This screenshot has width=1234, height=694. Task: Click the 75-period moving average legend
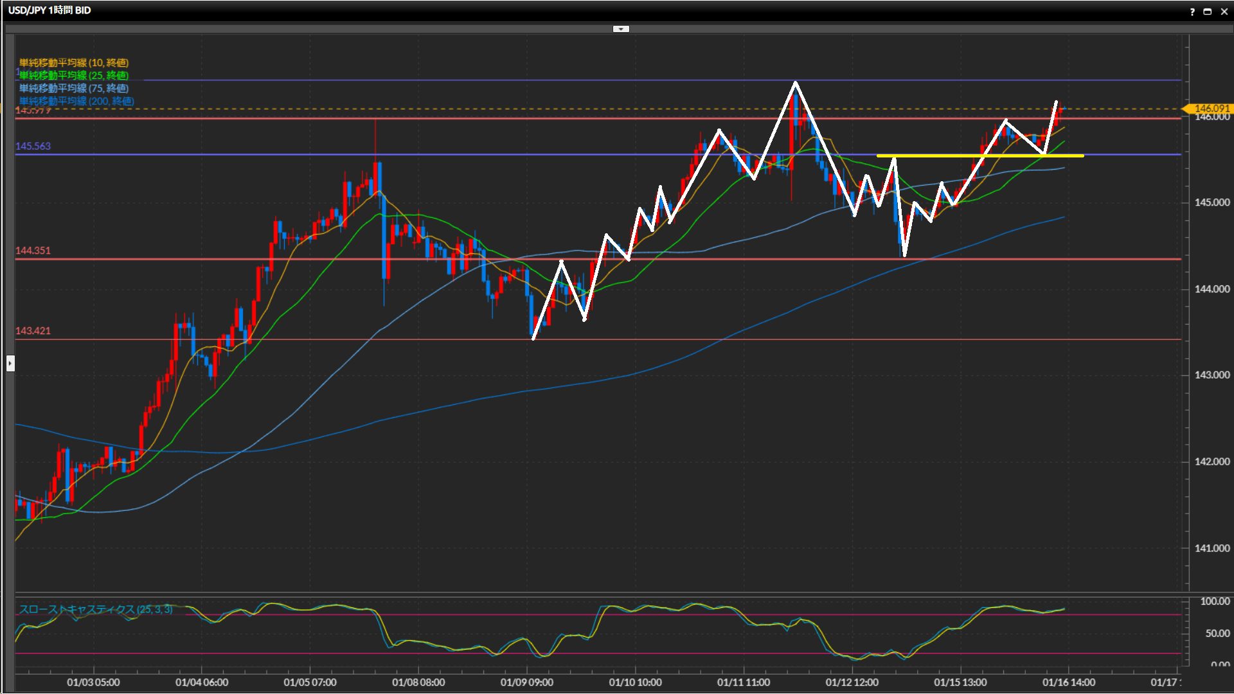(73, 88)
